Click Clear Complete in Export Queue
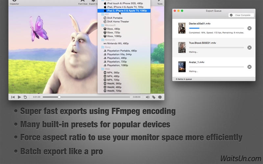This screenshot has height=164, width=263. (x=241, y=15)
